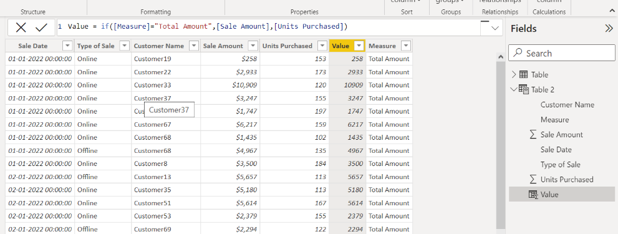This screenshot has width=618, height=234.
Task: Open Measure column filter dropdown
Action: click(405, 46)
